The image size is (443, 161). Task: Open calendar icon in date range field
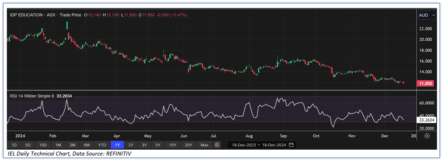(x=291, y=145)
